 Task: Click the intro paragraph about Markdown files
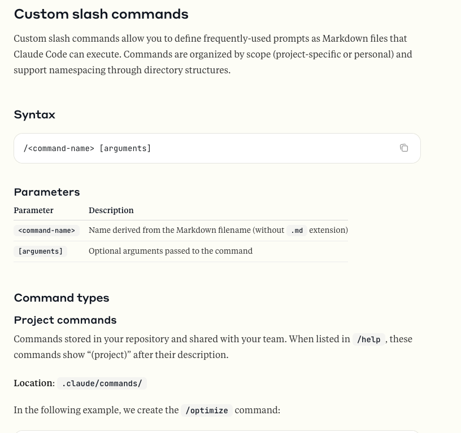point(212,54)
